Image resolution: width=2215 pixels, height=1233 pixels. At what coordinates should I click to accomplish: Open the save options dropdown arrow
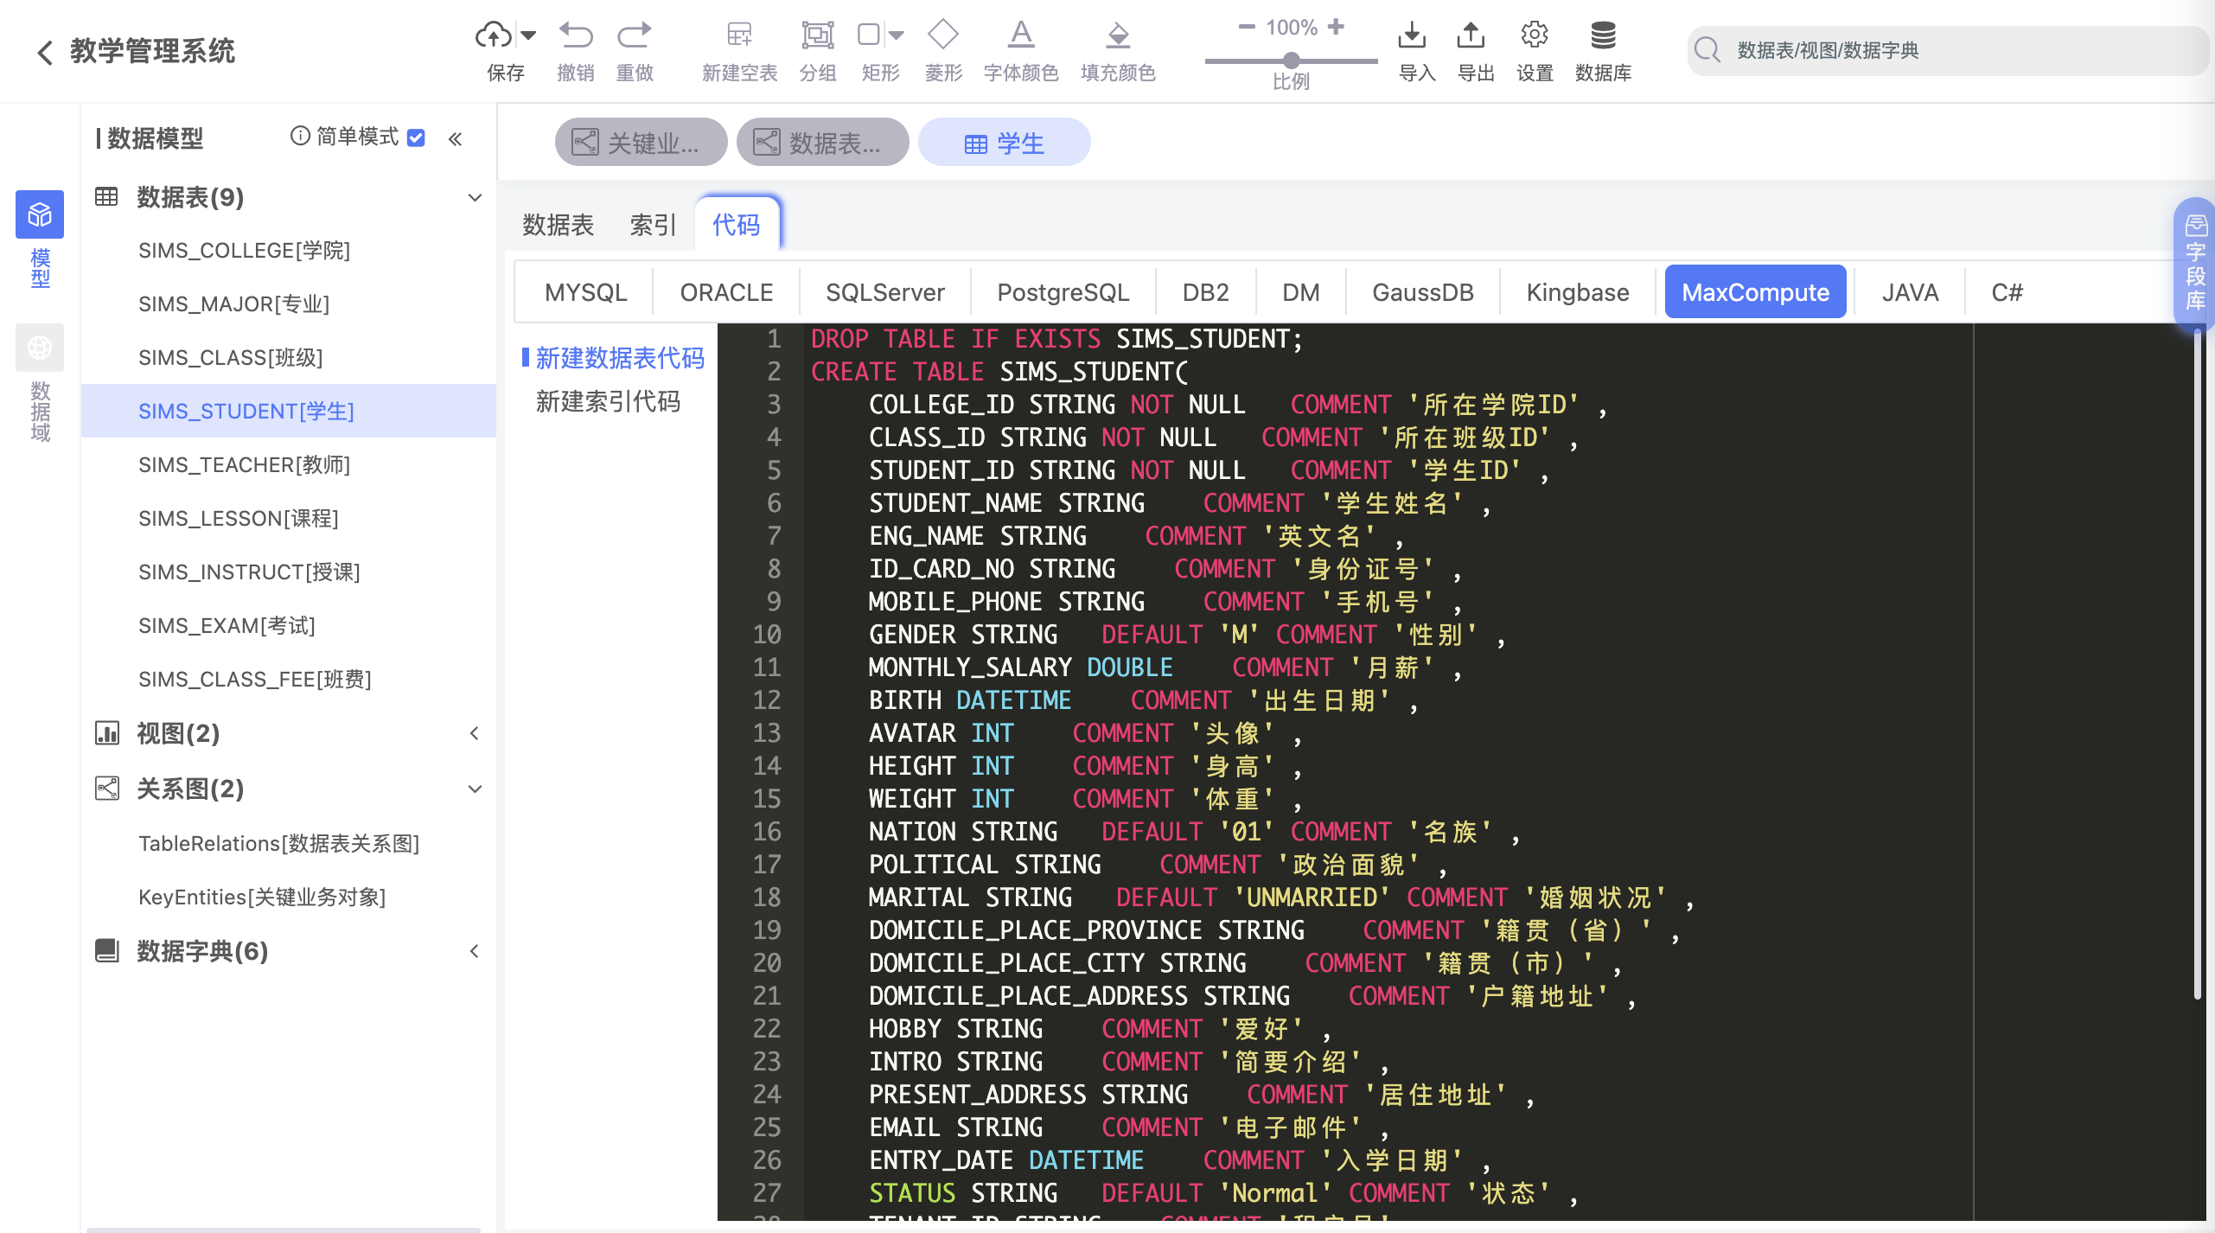coord(528,35)
